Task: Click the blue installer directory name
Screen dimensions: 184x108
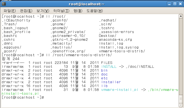Action: coord(111,82)
